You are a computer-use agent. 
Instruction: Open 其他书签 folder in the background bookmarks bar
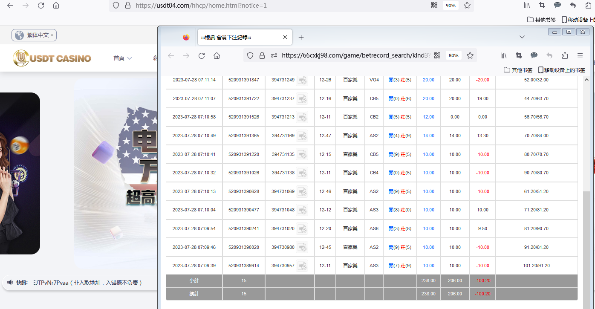click(542, 20)
